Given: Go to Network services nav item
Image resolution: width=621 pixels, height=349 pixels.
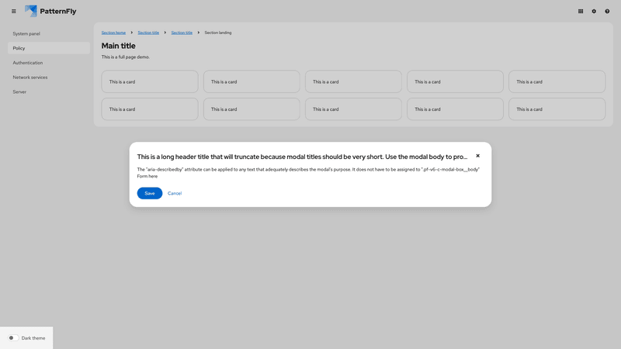Looking at the screenshot, I should click(x=30, y=78).
